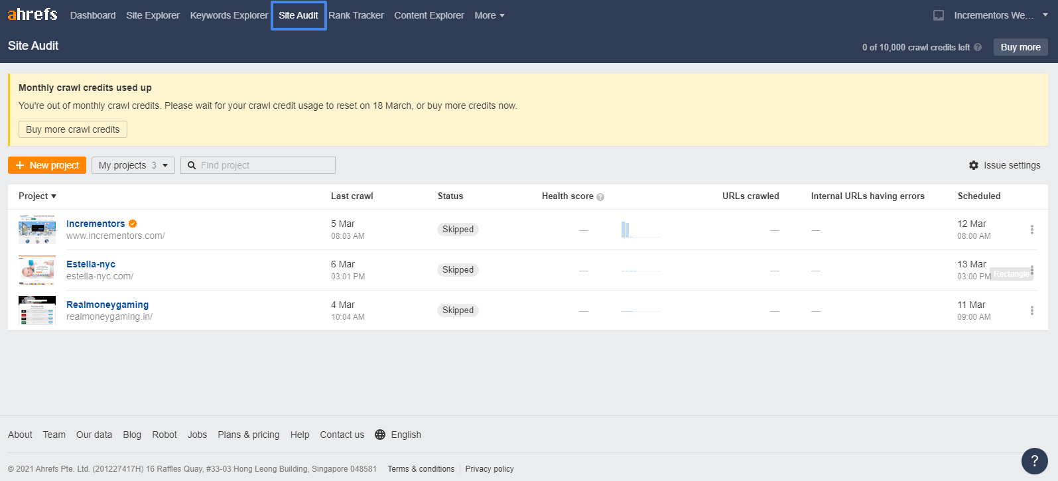Image resolution: width=1058 pixels, height=481 pixels.
Task: Open the Blog footer link
Action: (x=132, y=435)
